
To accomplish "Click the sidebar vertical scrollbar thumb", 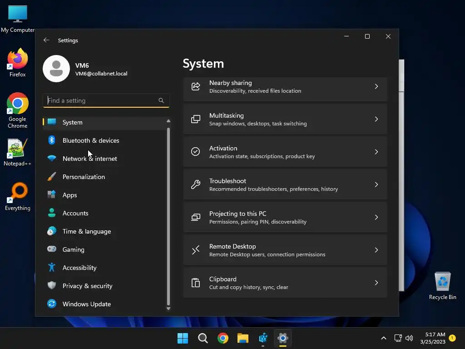I will [168, 216].
